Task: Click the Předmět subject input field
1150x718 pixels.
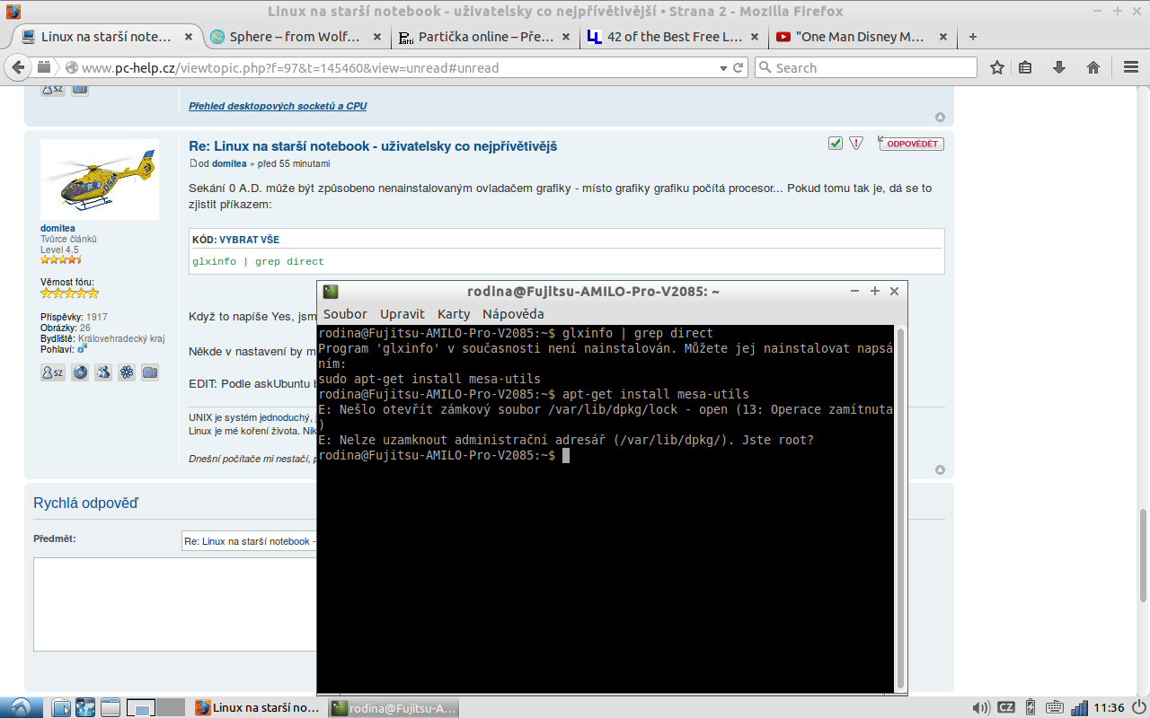Action: click(x=249, y=541)
